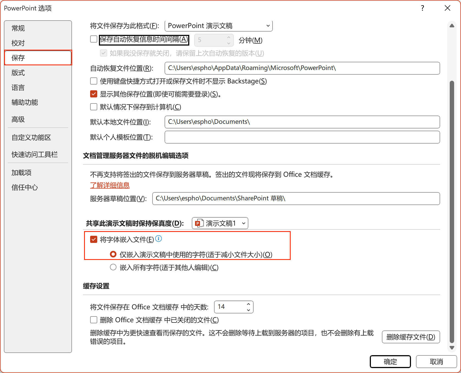Viewport: 461px width, 373px height.
Task: Increase auto-recover minutes spinner up arrow
Action: coord(229,37)
